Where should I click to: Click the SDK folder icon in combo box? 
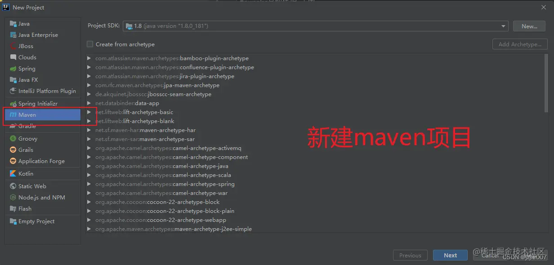(129, 26)
